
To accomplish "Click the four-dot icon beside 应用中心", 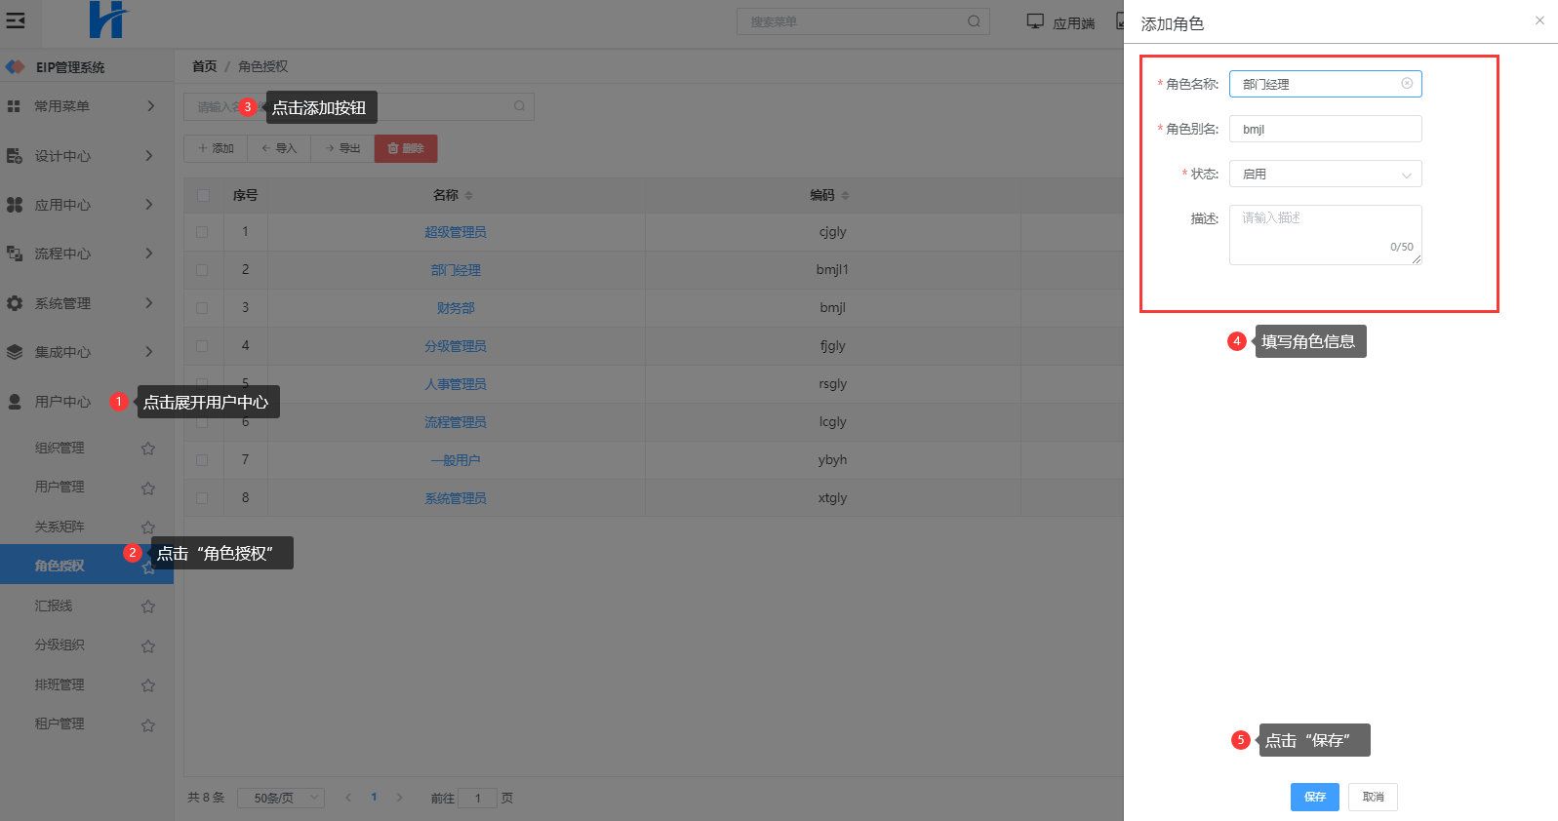I will click(15, 205).
